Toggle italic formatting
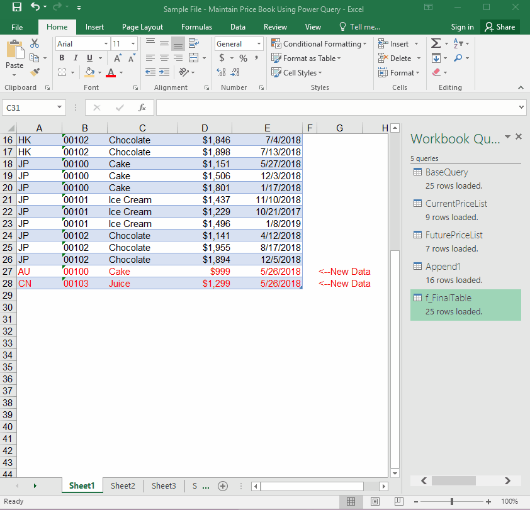Viewport: 530px width, 510px height. tap(75, 58)
